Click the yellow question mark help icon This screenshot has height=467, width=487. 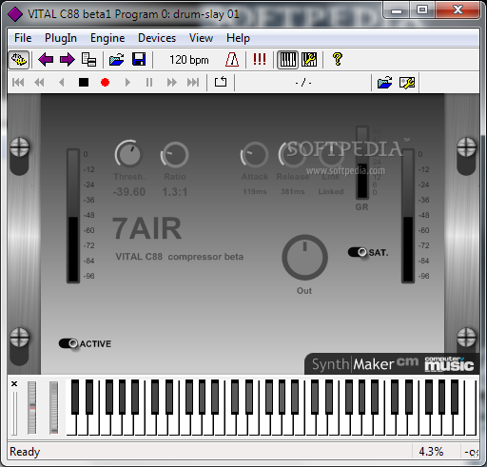click(338, 59)
